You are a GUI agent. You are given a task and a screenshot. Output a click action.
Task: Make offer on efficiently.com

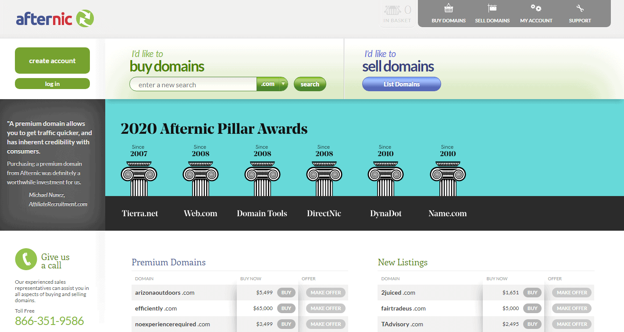pyautogui.click(x=326, y=308)
